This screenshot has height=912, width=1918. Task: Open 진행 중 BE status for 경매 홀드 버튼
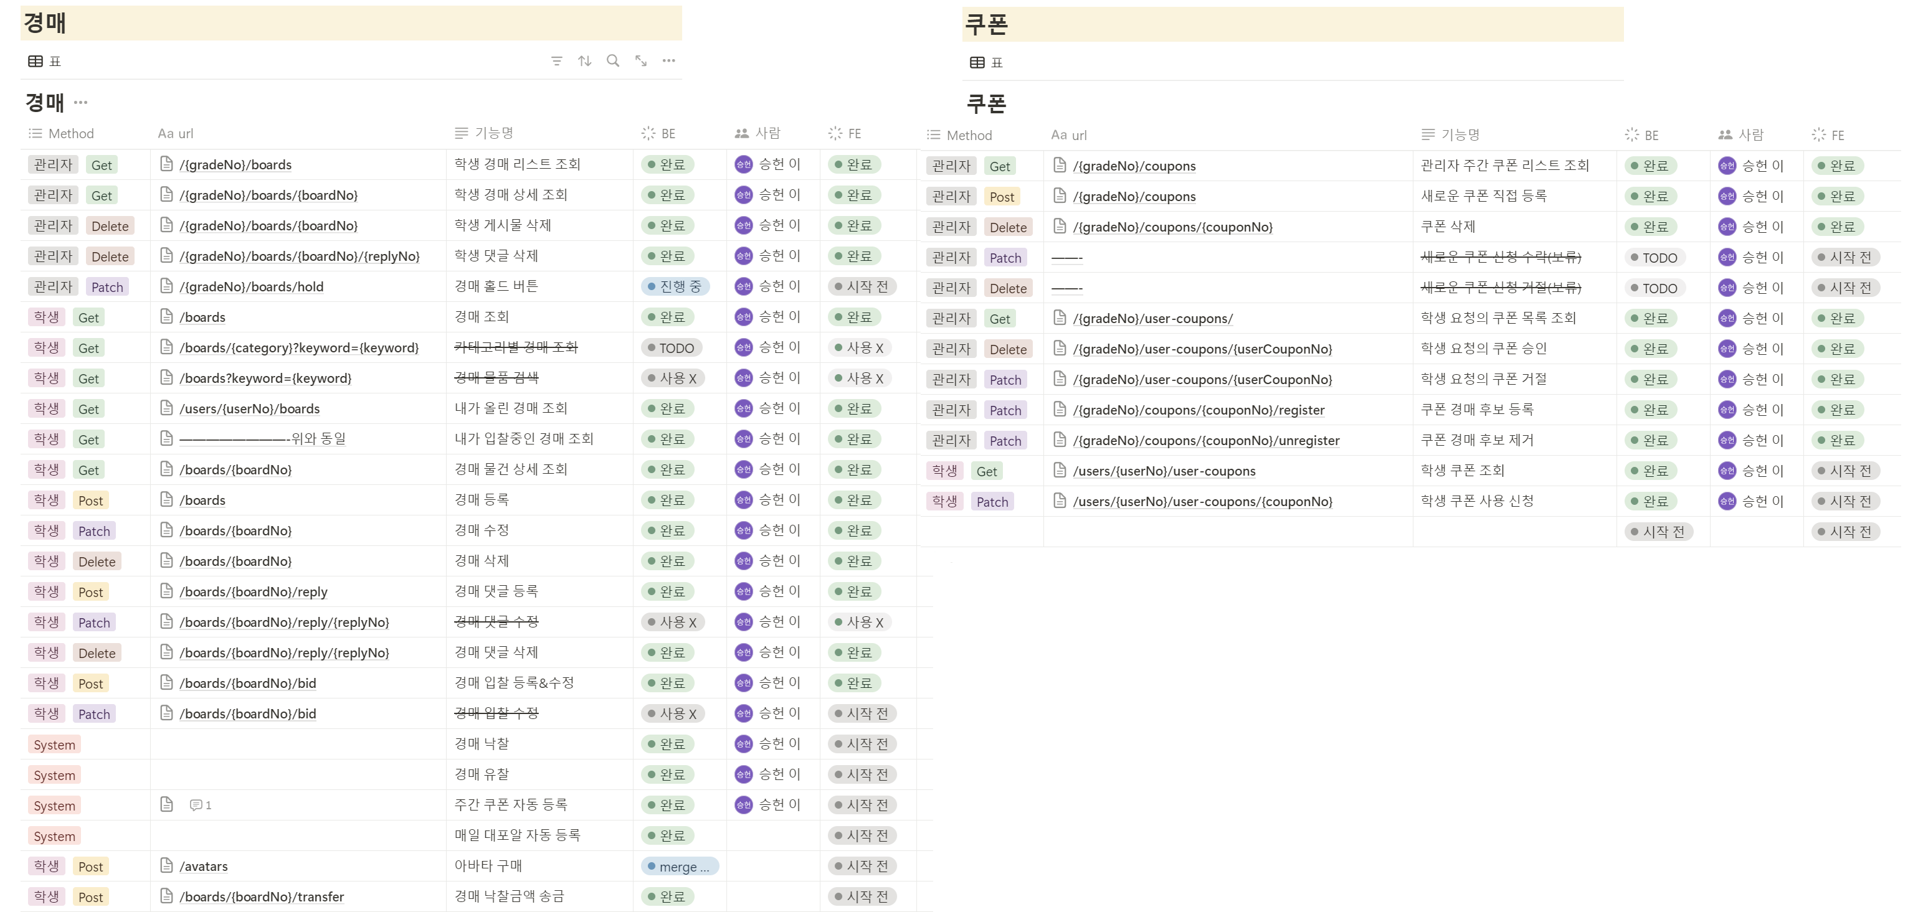point(675,286)
